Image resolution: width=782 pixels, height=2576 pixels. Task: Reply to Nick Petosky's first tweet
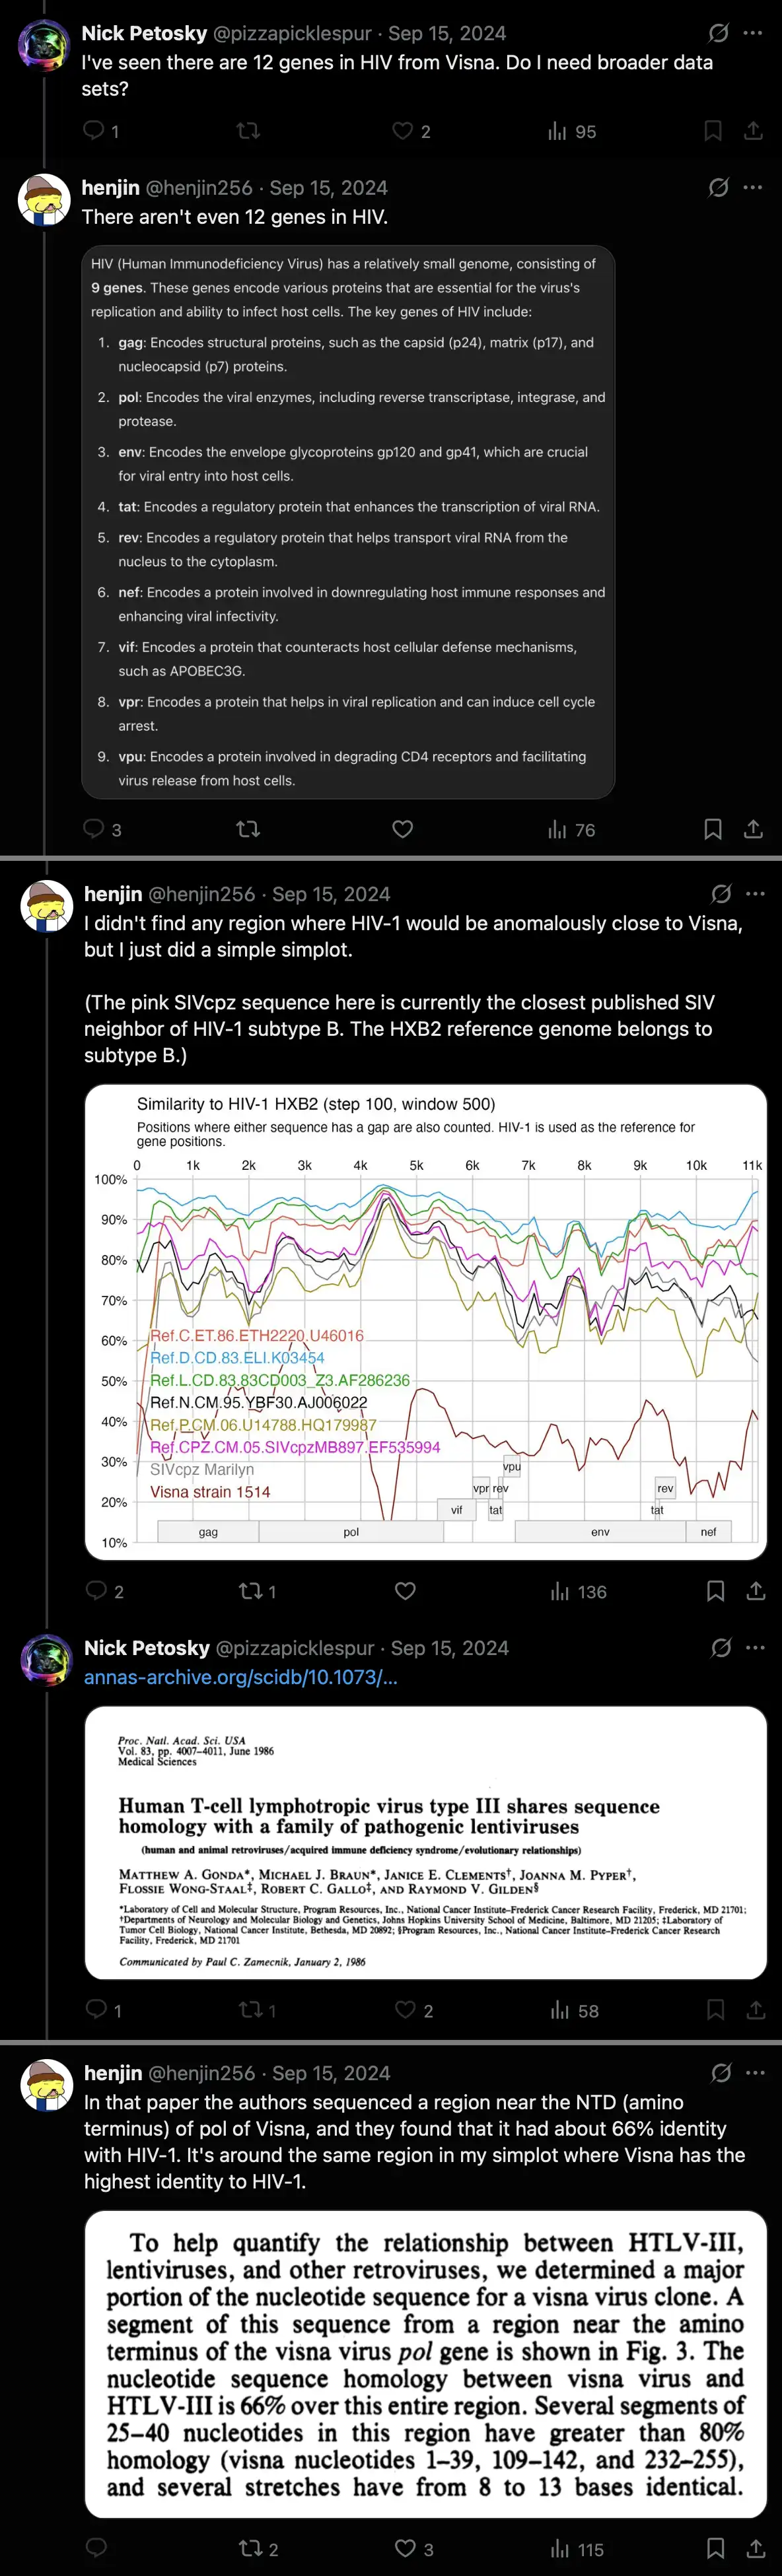(x=94, y=131)
